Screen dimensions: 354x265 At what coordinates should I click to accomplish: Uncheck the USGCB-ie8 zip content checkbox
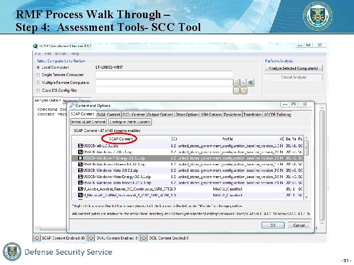[x=80, y=146]
